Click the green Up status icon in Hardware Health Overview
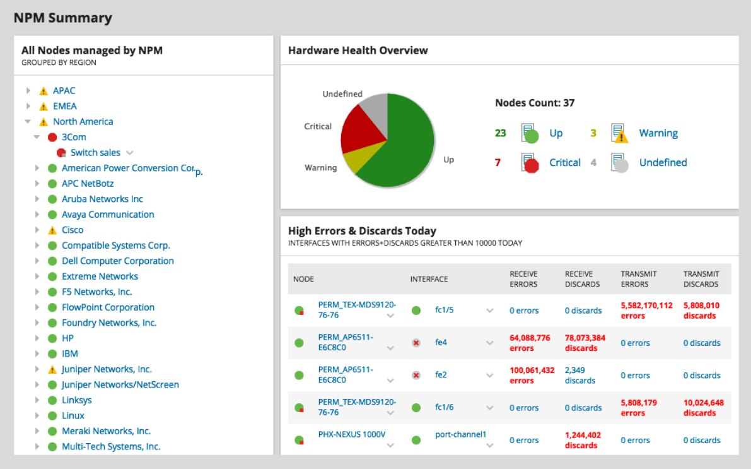The image size is (751, 469). click(530, 133)
